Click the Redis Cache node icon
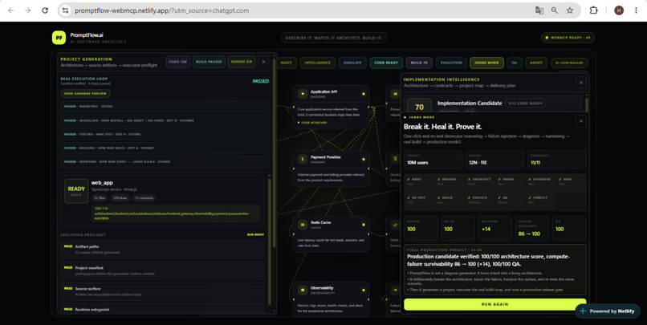The height and width of the screenshot is (325, 647). 303,225
